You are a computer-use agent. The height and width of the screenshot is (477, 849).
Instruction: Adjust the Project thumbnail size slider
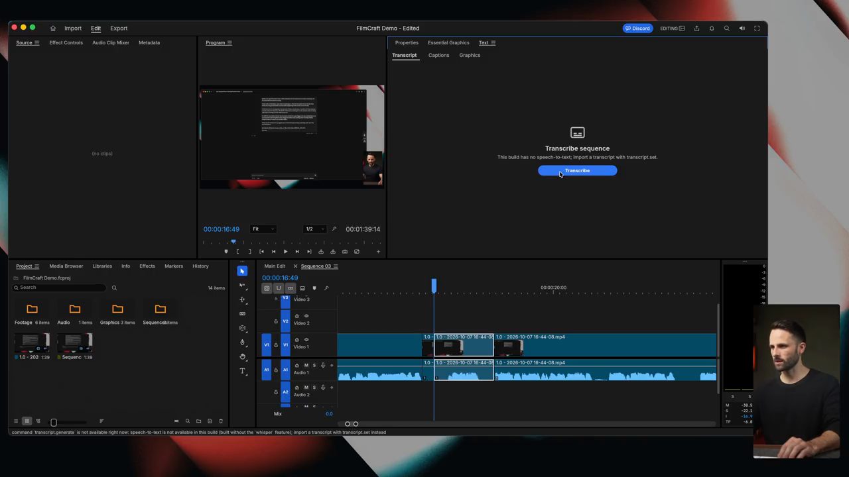pyautogui.click(x=54, y=421)
